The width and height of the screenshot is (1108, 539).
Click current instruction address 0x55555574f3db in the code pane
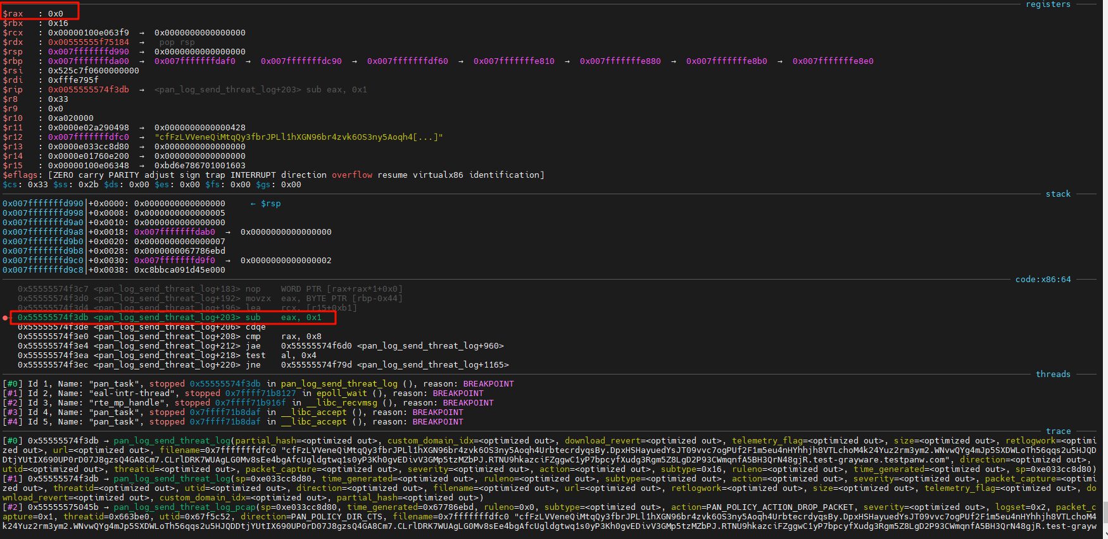point(53,317)
